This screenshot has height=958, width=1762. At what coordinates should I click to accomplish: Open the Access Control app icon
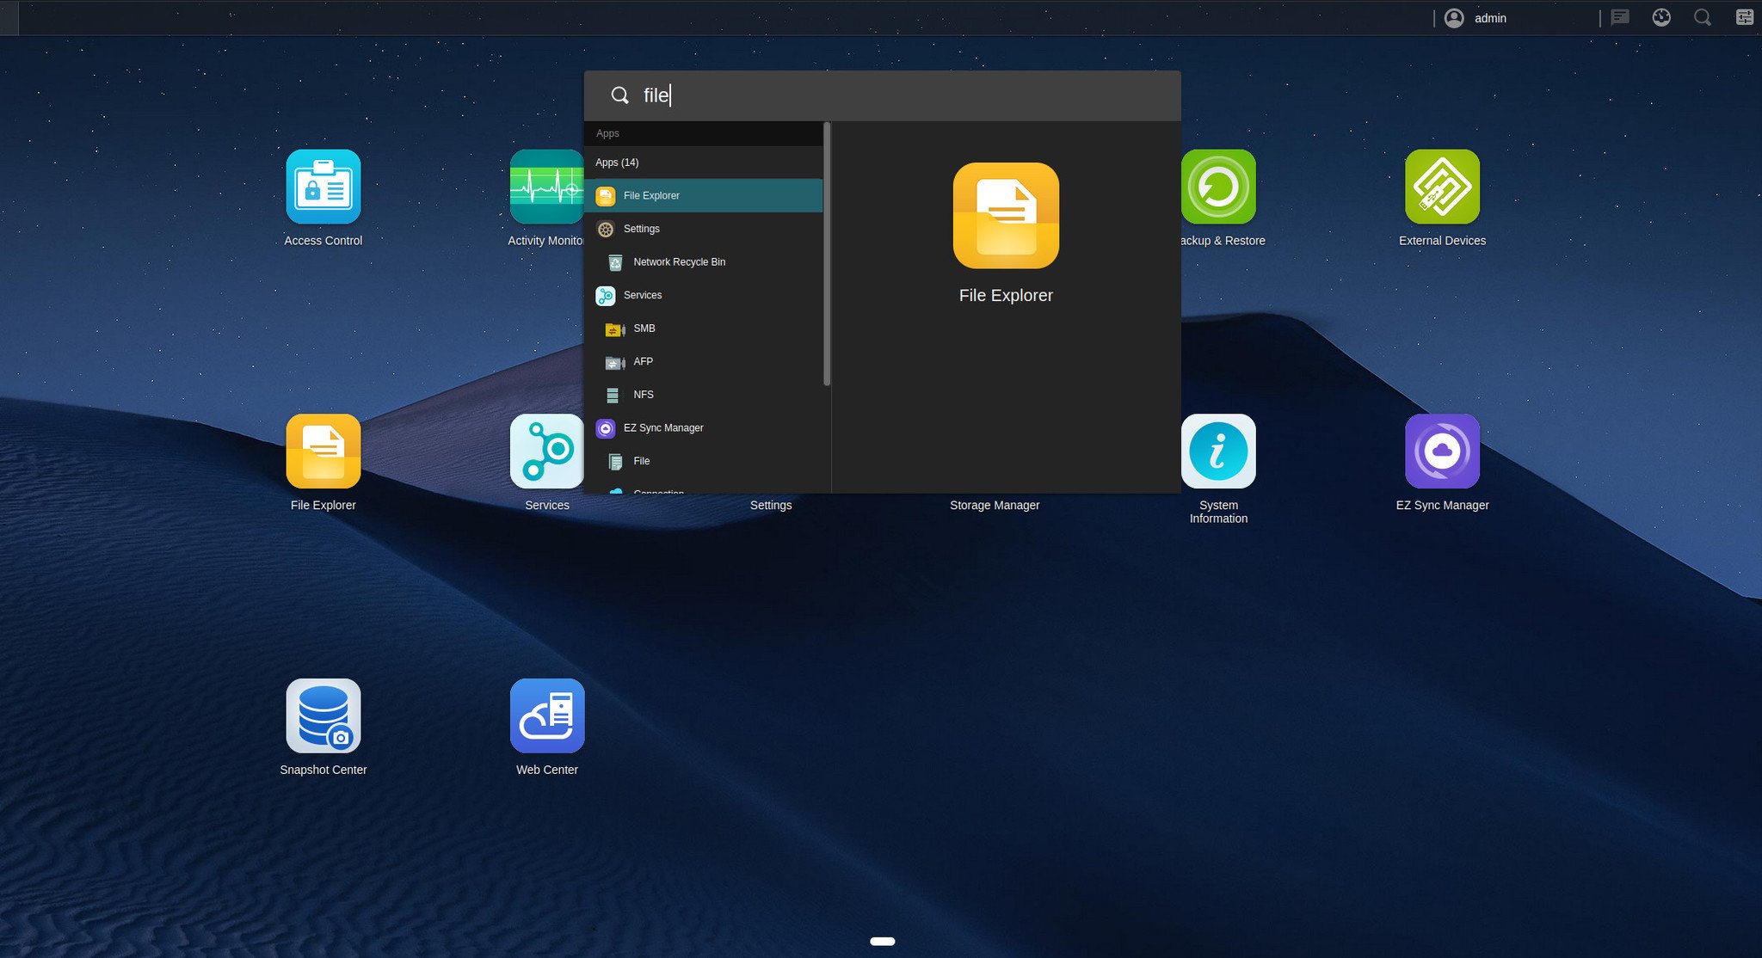(x=323, y=187)
